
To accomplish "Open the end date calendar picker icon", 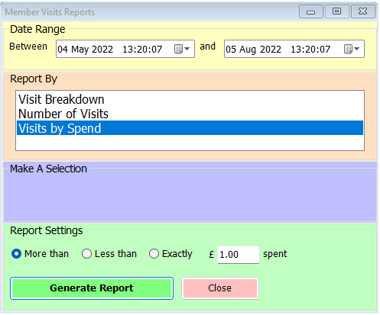I will click(x=348, y=49).
